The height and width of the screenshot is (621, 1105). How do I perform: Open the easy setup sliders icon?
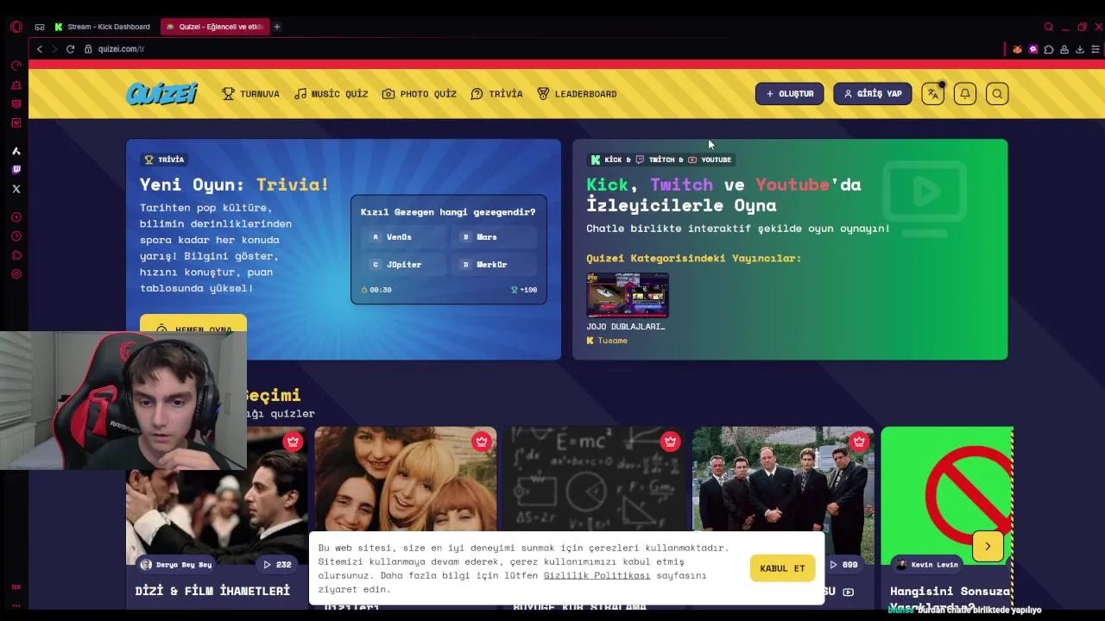1096,49
